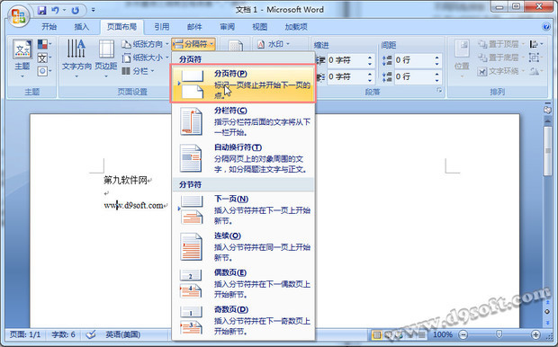Click 置于顶层 bring to front

pos(501,44)
